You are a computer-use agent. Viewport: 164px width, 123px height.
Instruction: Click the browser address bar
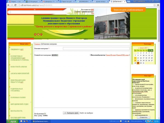85,5
